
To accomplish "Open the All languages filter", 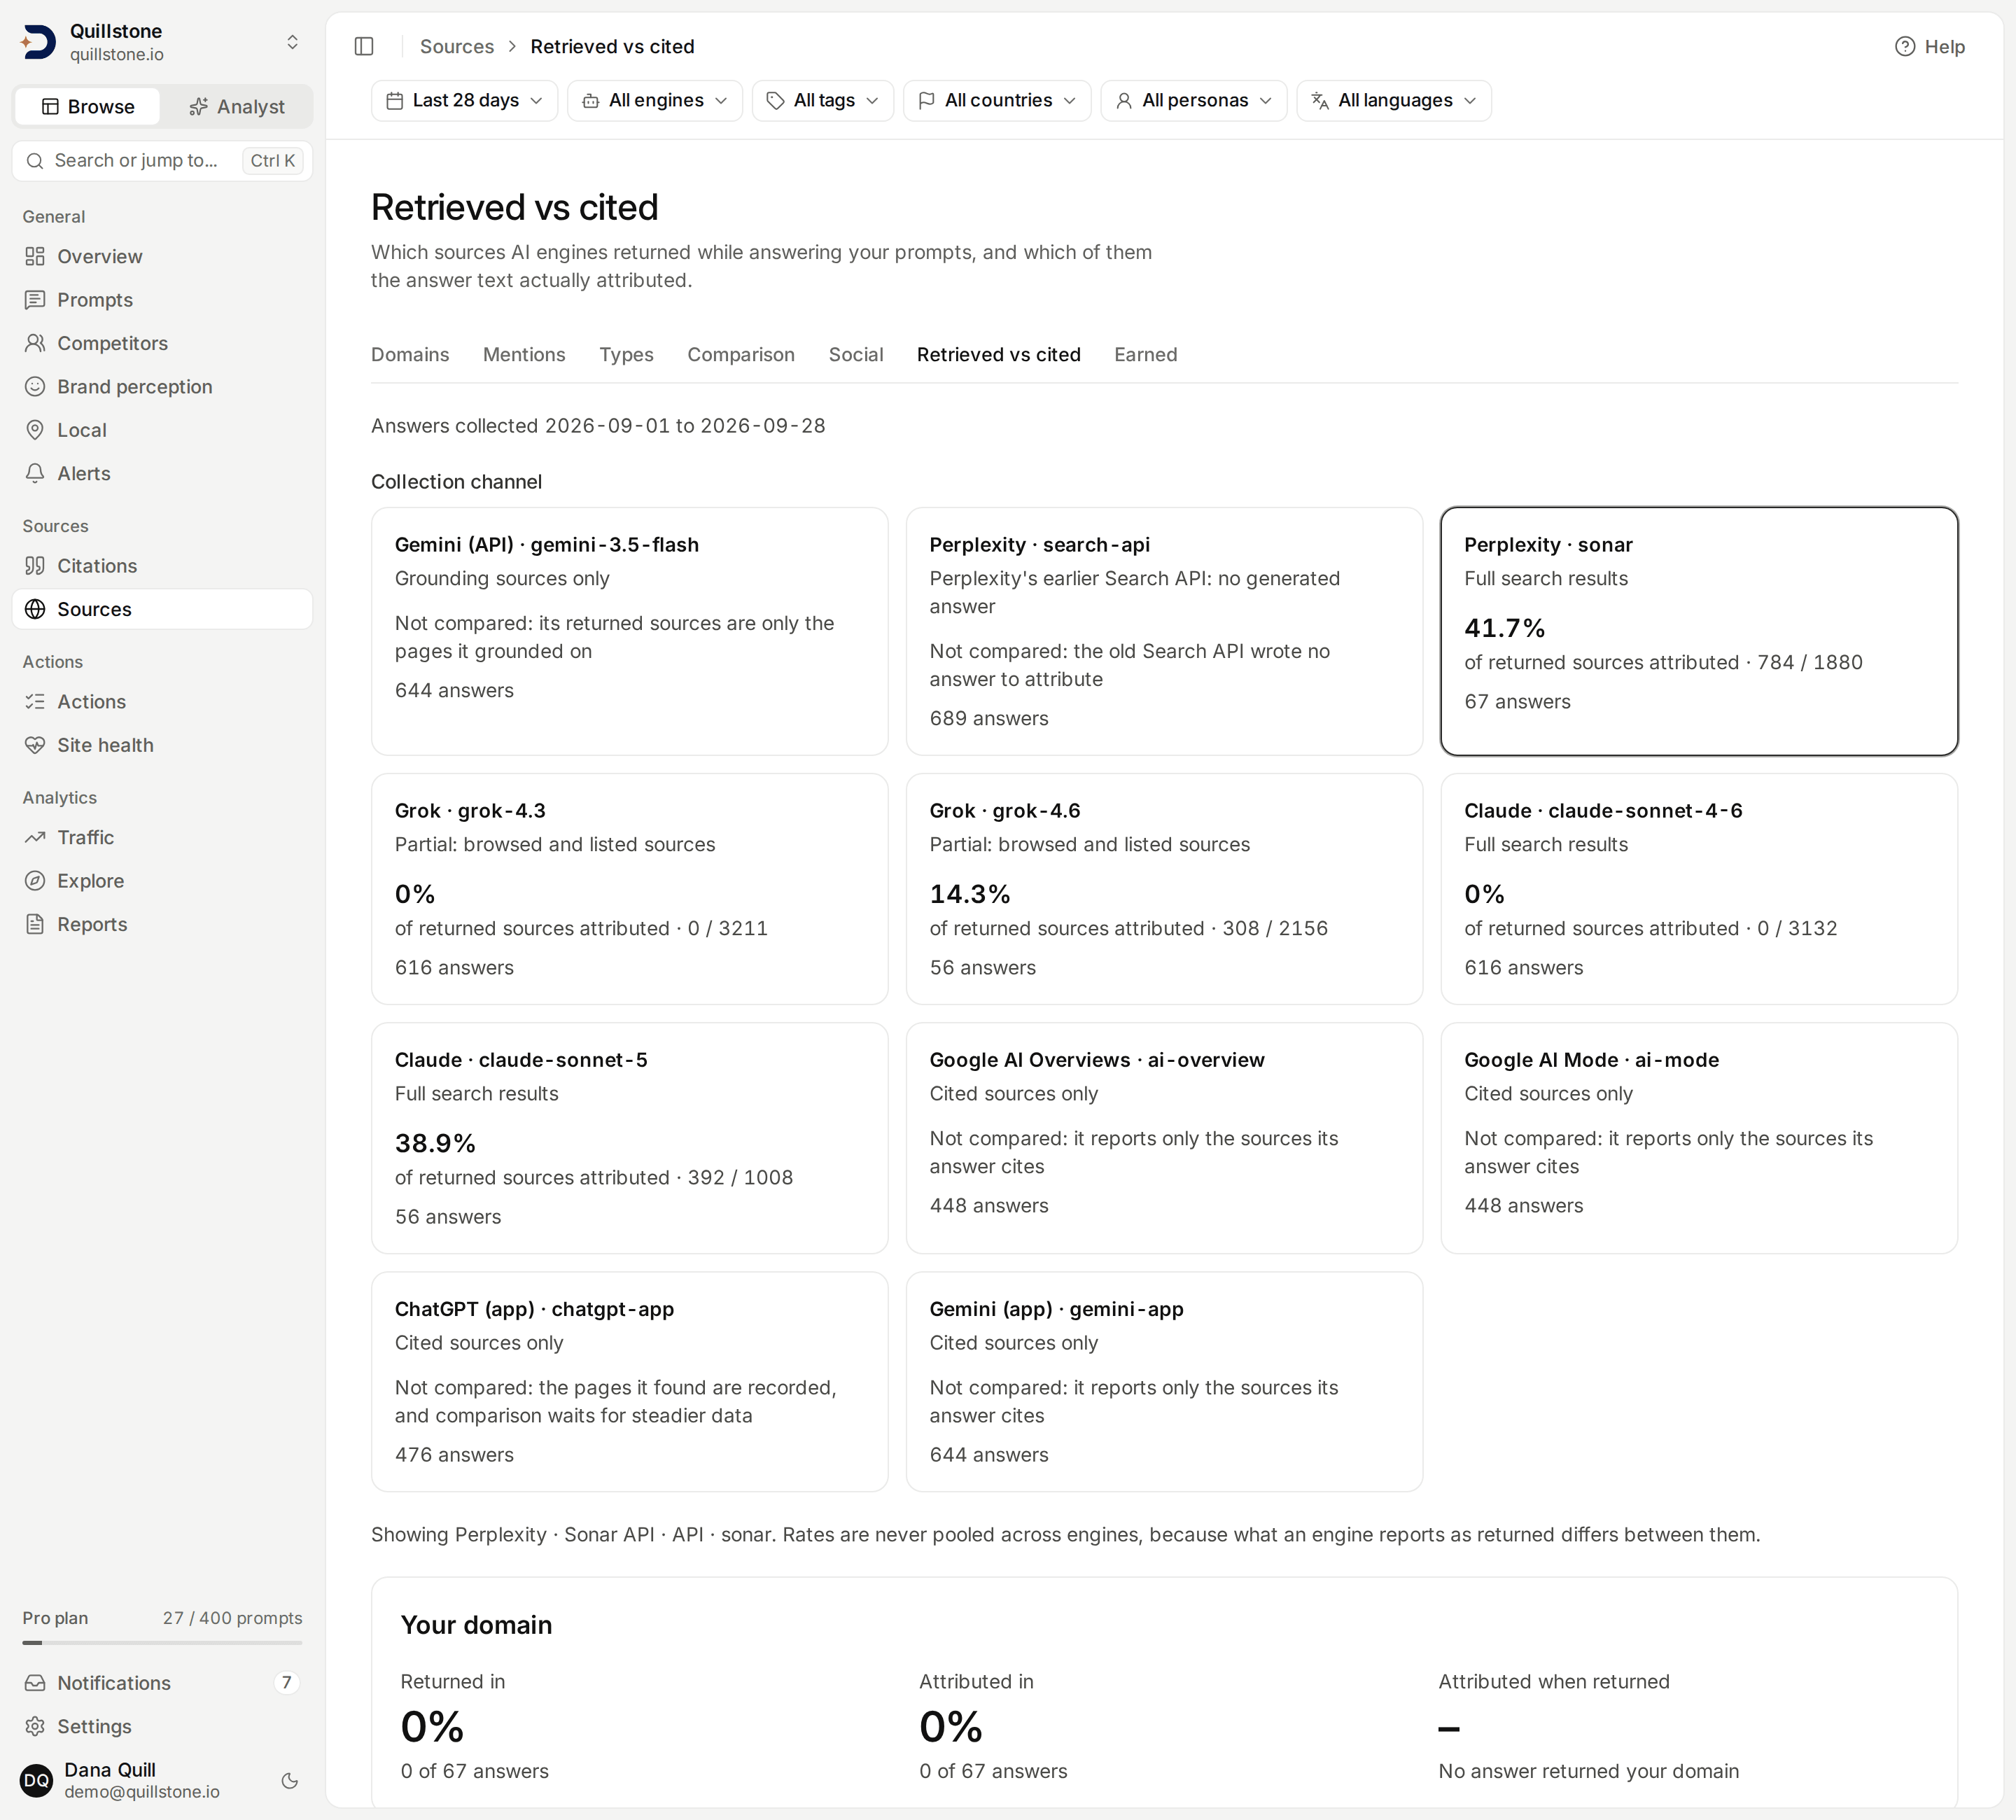I will coord(1394,100).
